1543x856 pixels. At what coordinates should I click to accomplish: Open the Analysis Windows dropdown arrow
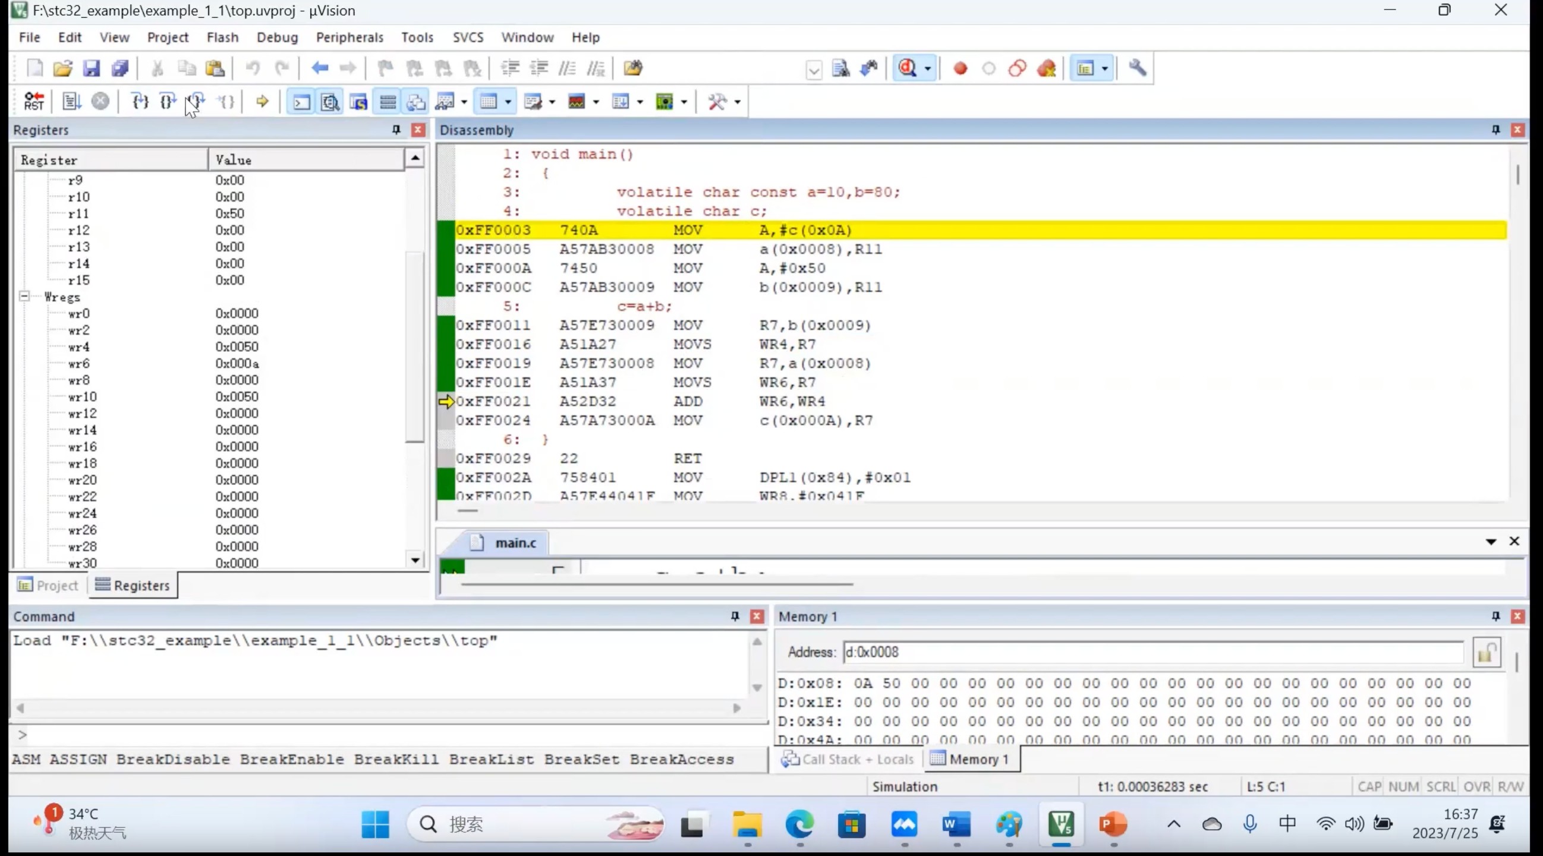coord(596,102)
